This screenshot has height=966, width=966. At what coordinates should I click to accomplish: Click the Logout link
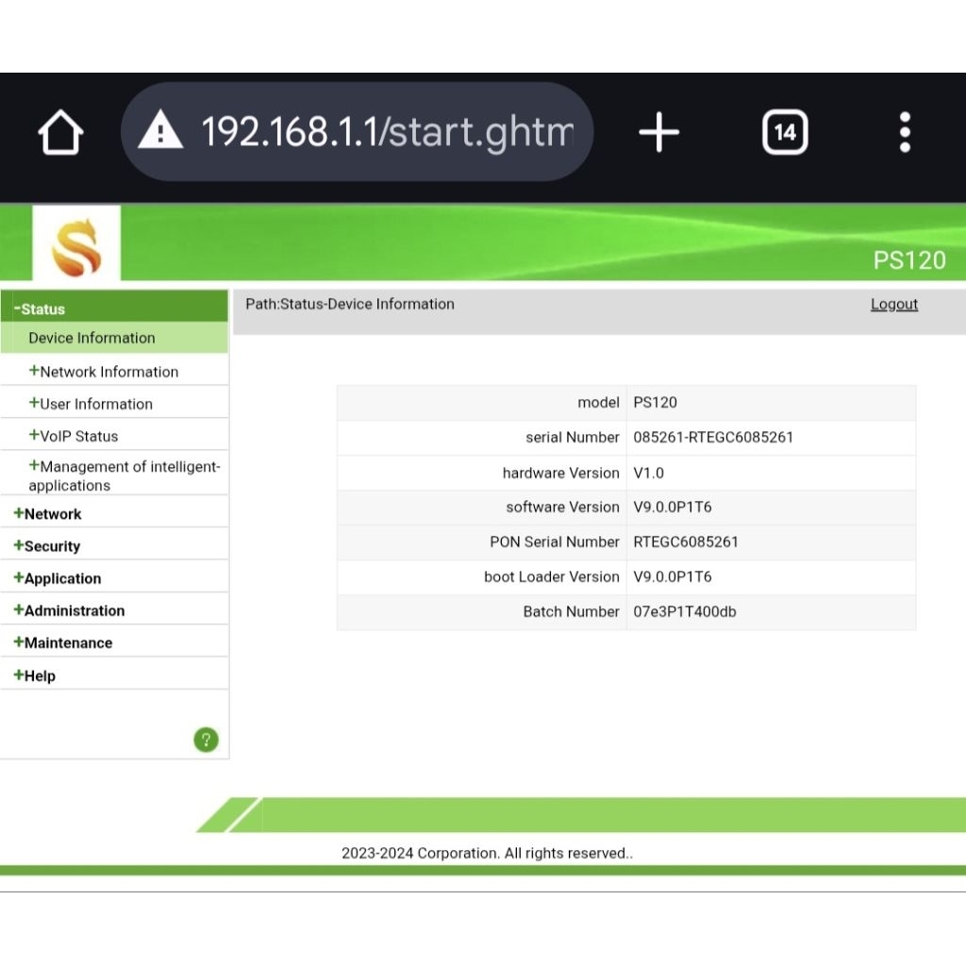(x=893, y=304)
